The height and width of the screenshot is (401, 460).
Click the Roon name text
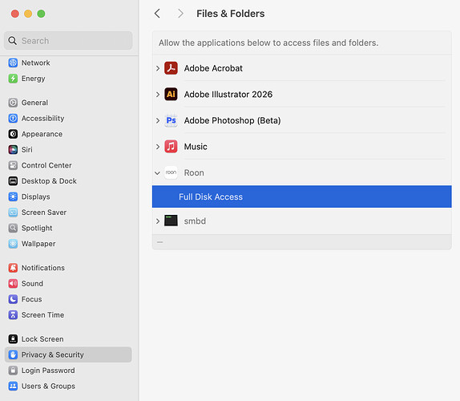(194, 172)
